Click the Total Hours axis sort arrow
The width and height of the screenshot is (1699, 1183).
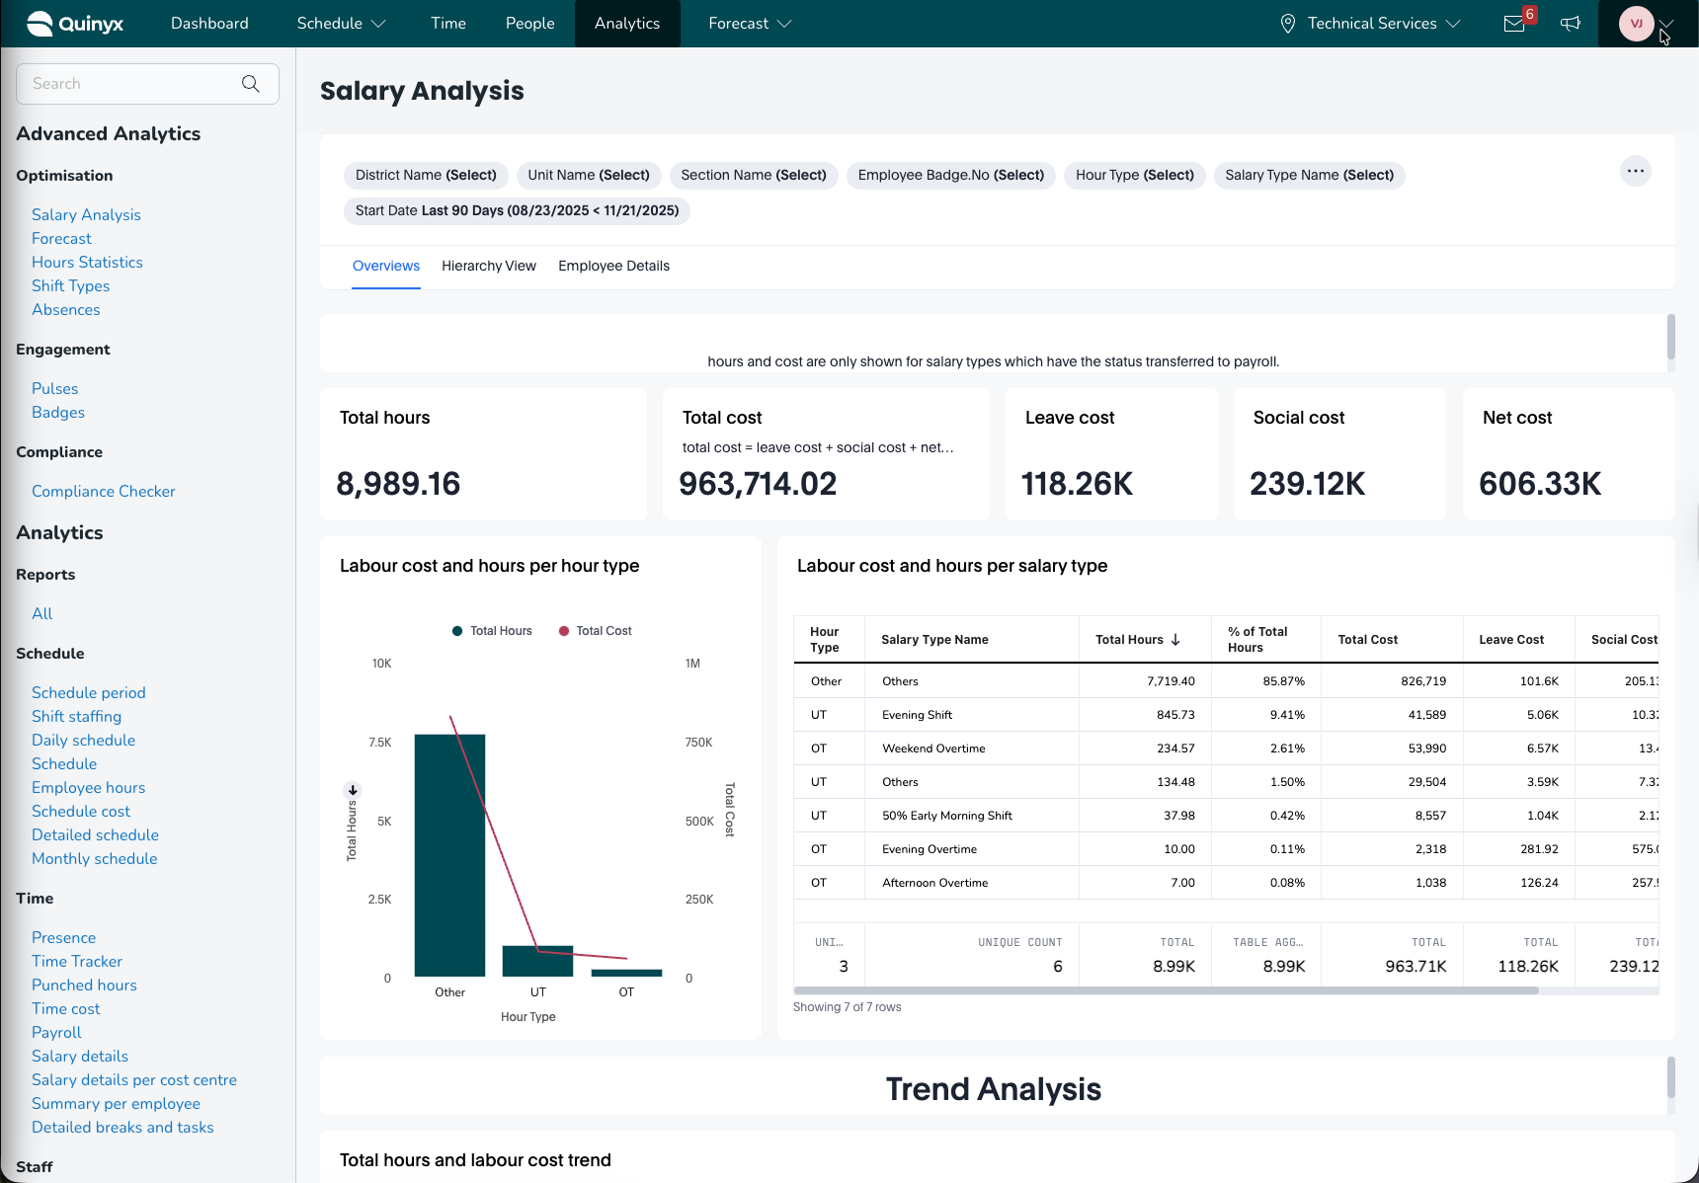(353, 790)
